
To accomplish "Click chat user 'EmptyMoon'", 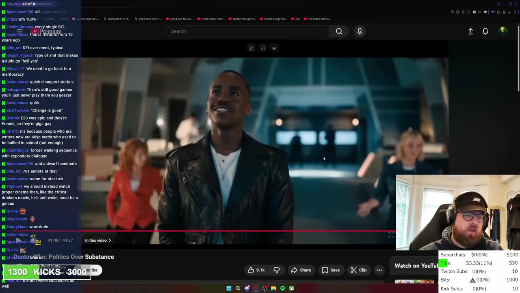I will (x=17, y=227).
